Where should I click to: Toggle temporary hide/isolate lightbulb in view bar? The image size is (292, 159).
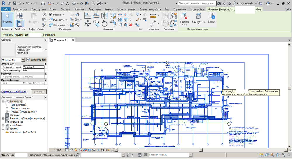click(x=98, y=150)
